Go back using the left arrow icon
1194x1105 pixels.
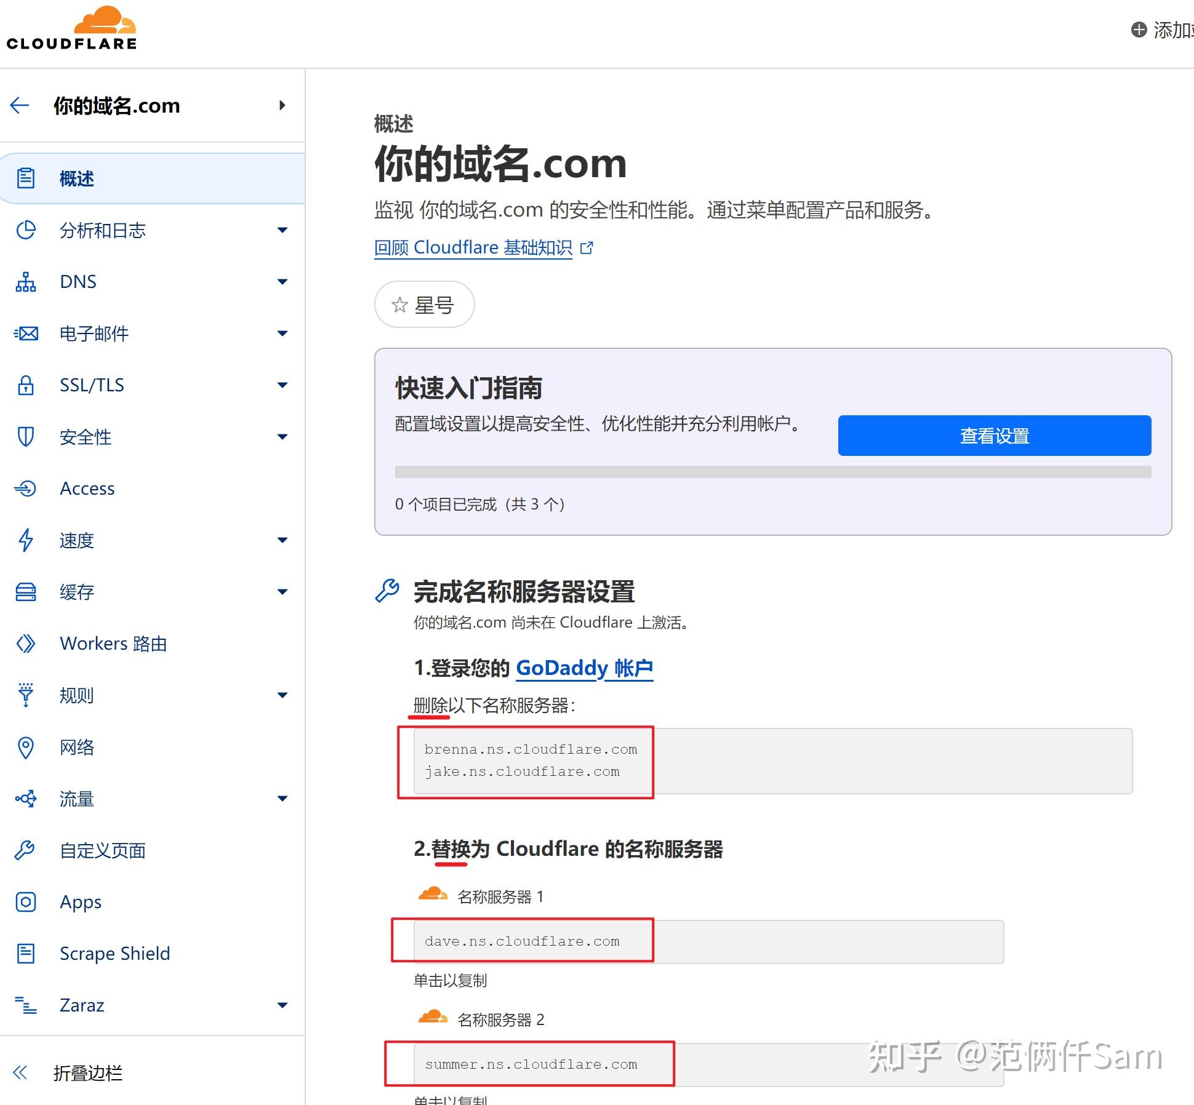click(20, 105)
